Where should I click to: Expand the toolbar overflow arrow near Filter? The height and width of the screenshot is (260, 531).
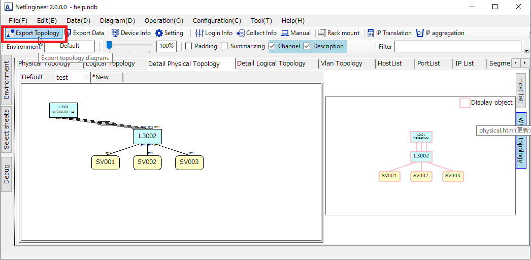(526, 50)
